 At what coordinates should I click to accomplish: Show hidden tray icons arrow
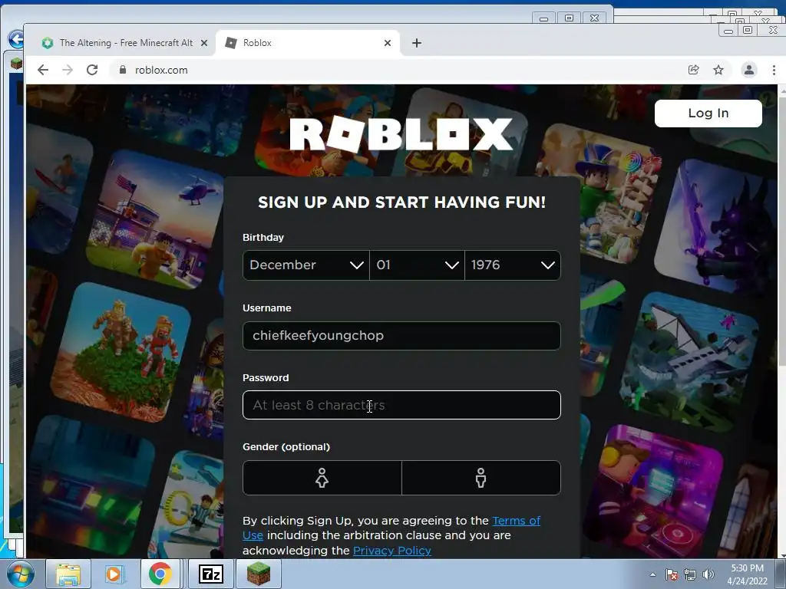pyautogui.click(x=652, y=575)
